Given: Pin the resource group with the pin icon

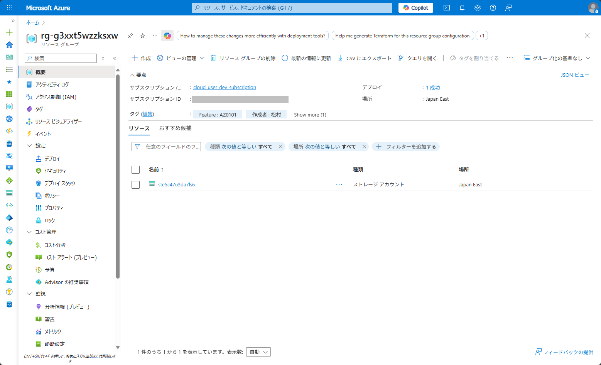Looking at the screenshot, I should [x=130, y=35].
